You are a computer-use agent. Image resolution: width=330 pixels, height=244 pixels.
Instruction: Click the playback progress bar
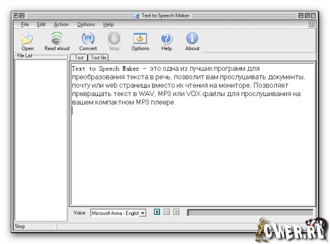(x=250, y=212)
